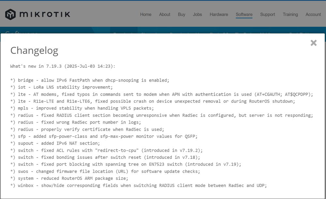326x199 pixels.
Task: Open the Hardware section
Action: (219, 14)
